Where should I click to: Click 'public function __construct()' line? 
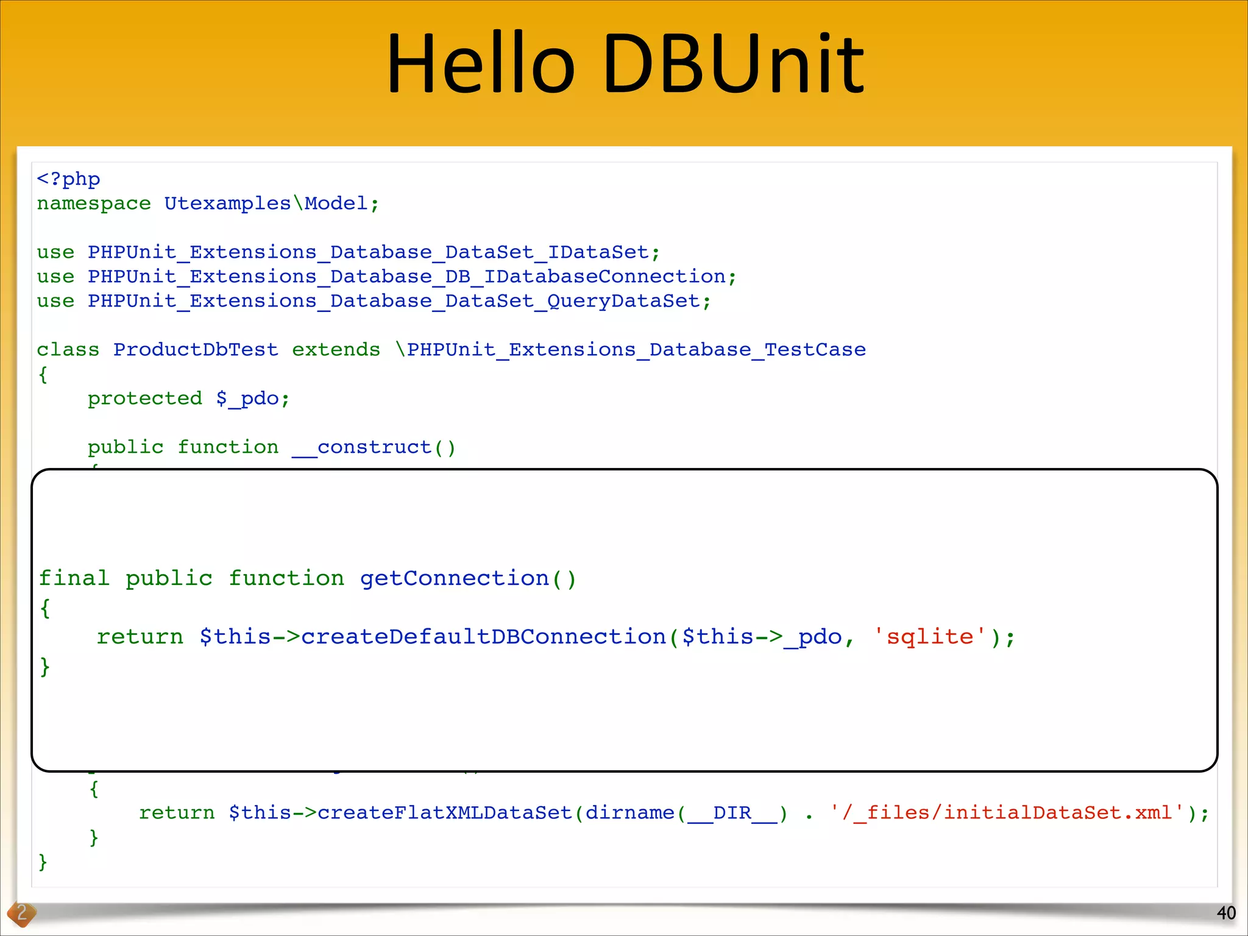click(x=271, y=447)
